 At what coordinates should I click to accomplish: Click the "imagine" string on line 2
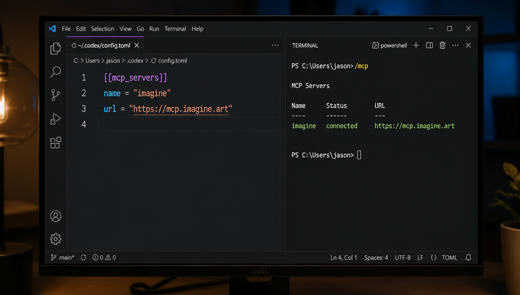[152, 93]
